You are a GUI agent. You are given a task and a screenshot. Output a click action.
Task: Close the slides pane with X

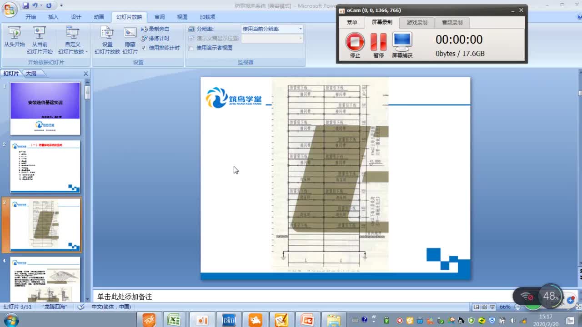point(85,74)
